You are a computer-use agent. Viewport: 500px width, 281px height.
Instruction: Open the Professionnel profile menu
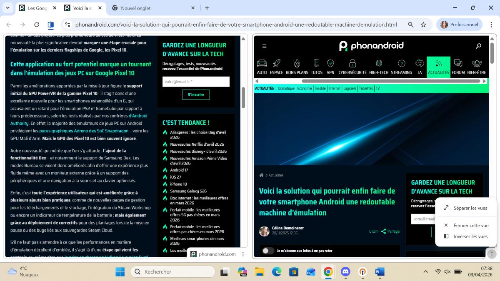pos(459,25)
